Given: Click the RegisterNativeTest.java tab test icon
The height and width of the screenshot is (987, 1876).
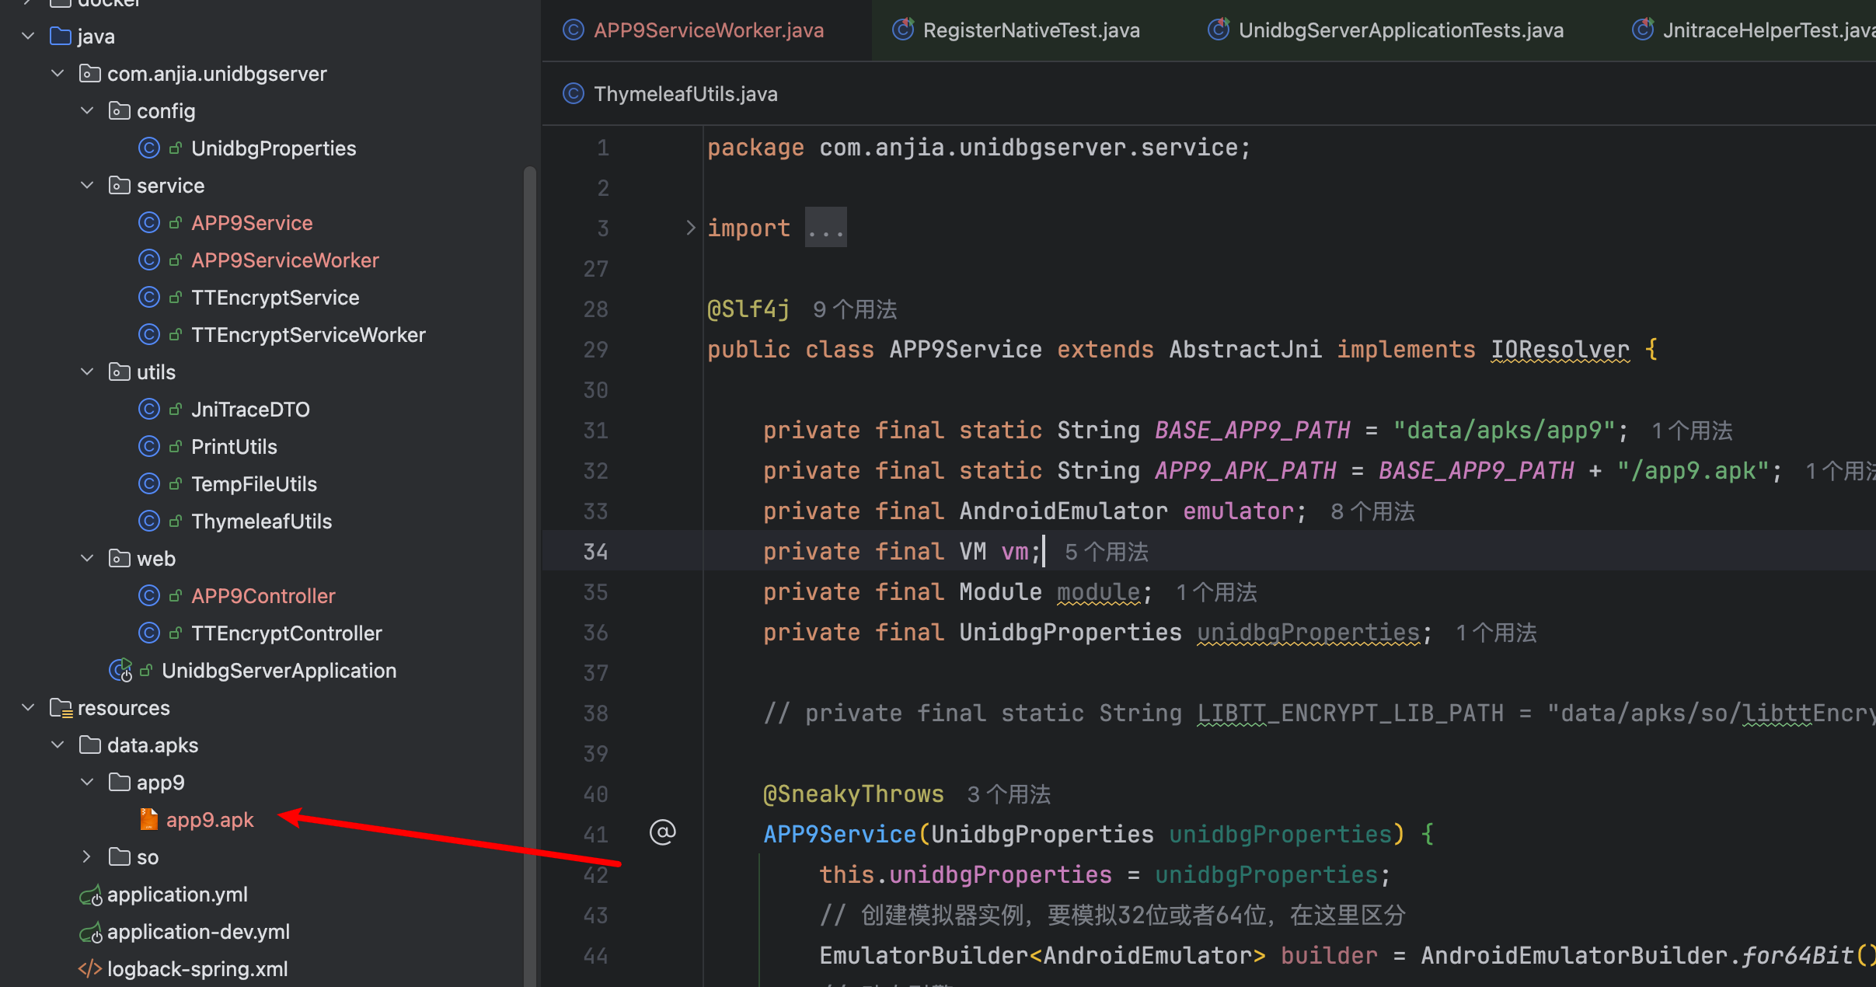Looking at the screenshot, I should tap(903, 30).
